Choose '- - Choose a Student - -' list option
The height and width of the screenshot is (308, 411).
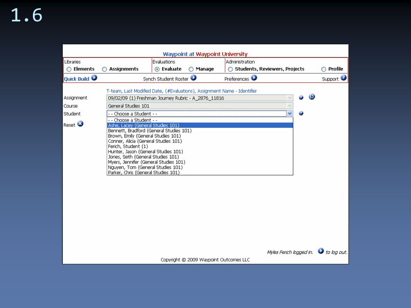(200, 120)
